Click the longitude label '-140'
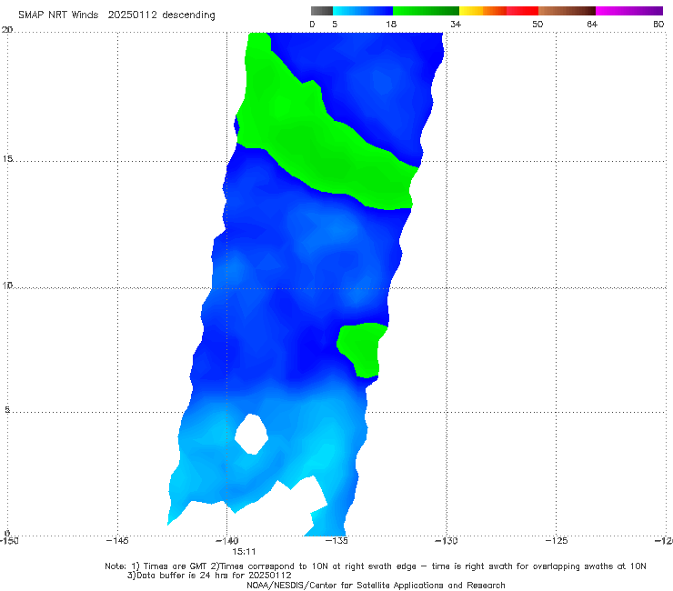Screen dimensions: 673x591 pos(227,541)
